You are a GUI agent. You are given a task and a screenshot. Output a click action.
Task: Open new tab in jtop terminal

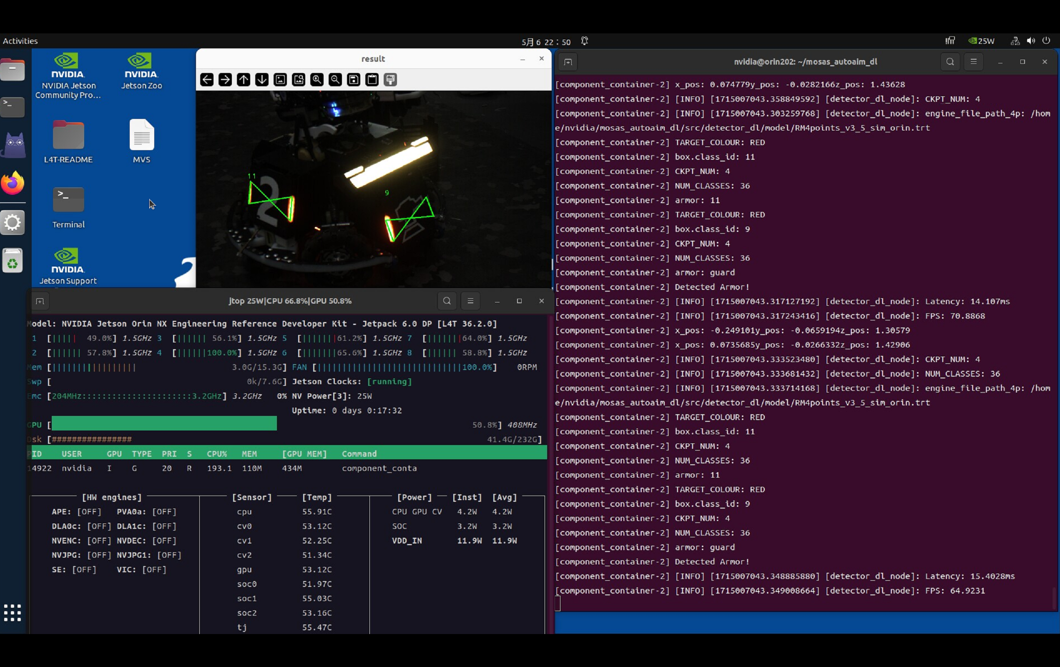40,301
